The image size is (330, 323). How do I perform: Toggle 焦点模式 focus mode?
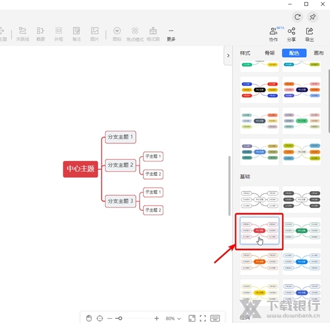tap(135, 34)
